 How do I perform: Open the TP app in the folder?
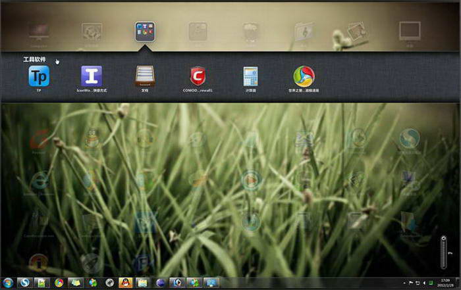pos(39,76)
